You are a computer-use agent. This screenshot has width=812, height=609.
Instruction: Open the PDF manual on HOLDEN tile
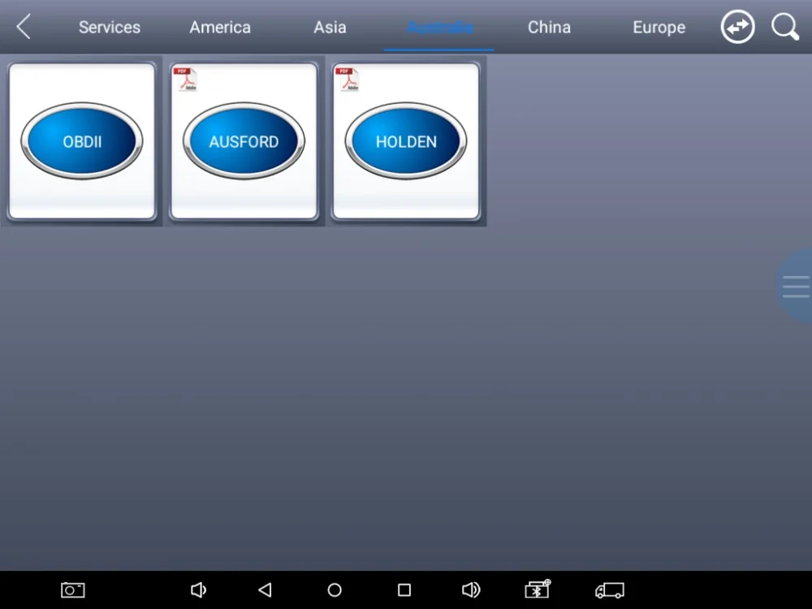tap(348, 80)
